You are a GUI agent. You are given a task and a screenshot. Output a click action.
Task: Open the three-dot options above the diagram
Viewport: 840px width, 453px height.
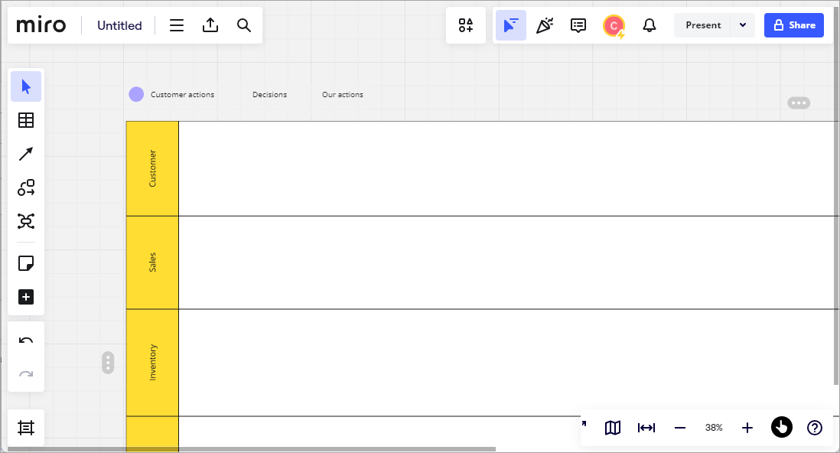(798, 103)
